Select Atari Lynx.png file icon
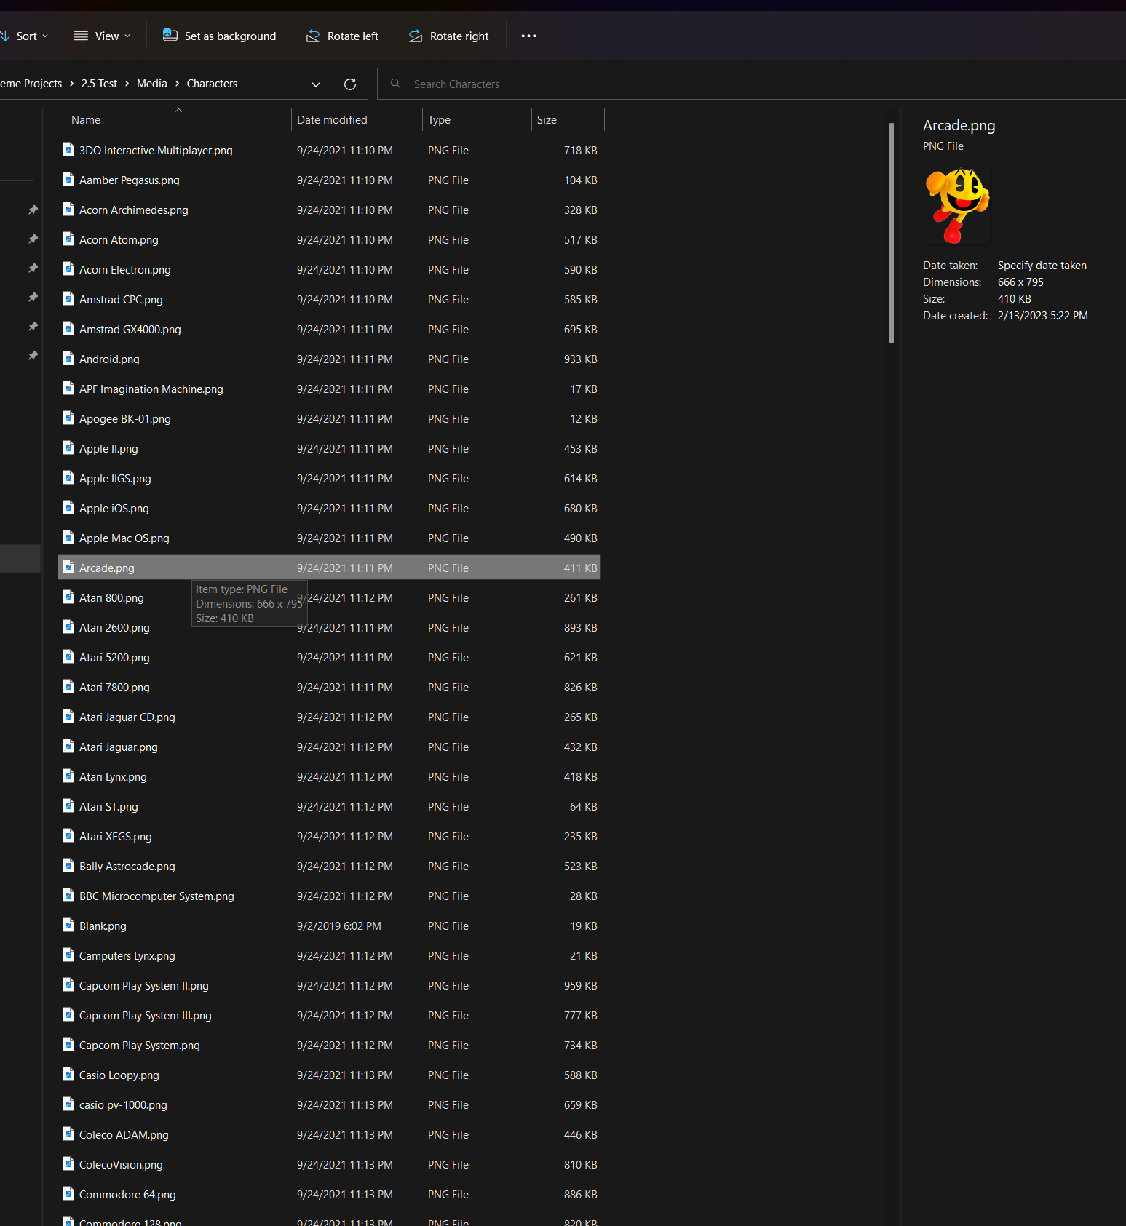The height and width of the screenshot is (1226, 1126). [68, 776]
